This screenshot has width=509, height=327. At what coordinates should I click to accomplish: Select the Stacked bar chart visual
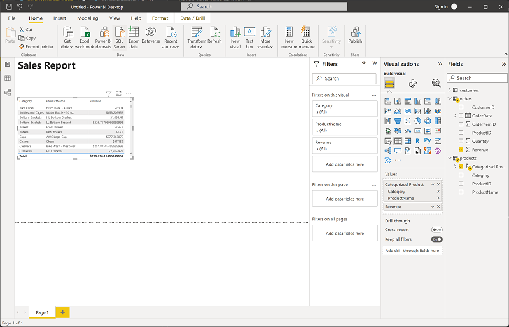tap(388, 102)
